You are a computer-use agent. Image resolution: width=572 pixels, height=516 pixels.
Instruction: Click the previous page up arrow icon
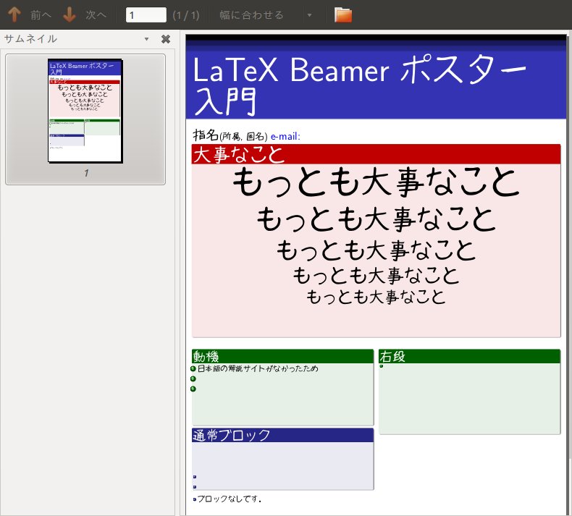click(14, 14)
